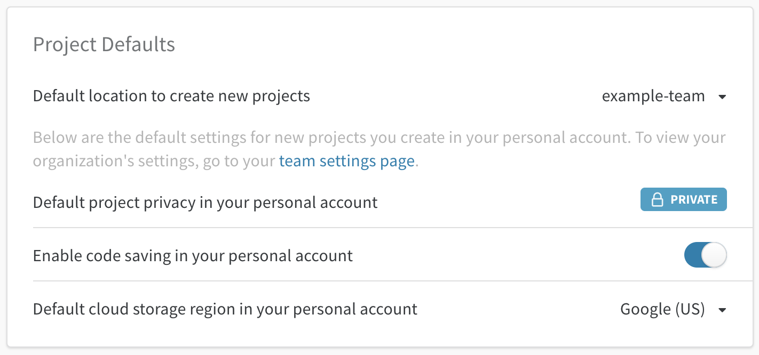
Task: Open the team settings page link
Action: point(346,161)
